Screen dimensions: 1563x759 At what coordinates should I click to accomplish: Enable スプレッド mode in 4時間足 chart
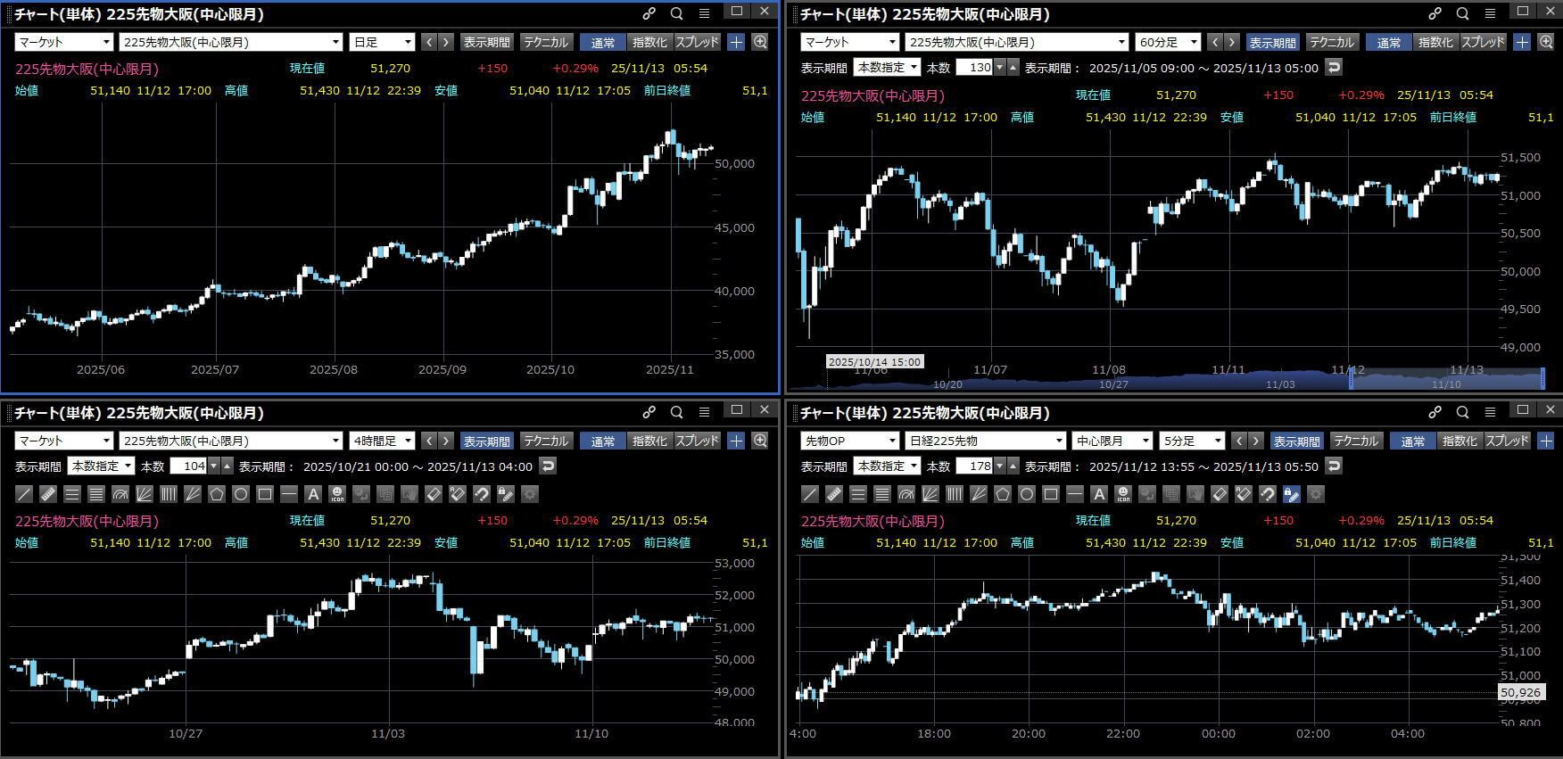pyautogui.click(x=697, y=441)
